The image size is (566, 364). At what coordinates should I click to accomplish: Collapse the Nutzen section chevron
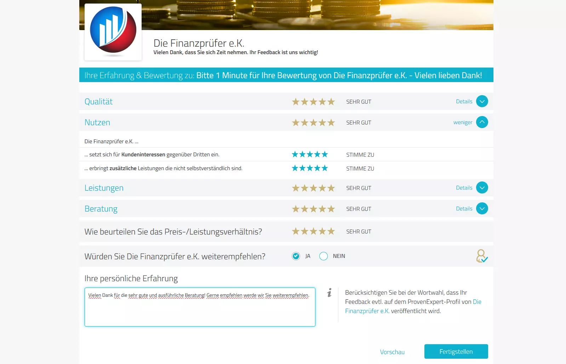(482, 122)
